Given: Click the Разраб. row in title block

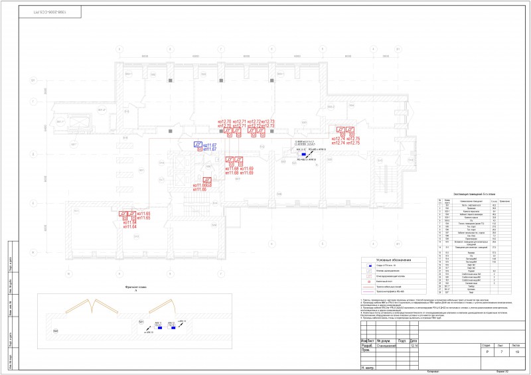Looking at the screenshot, I should point(390,346).
